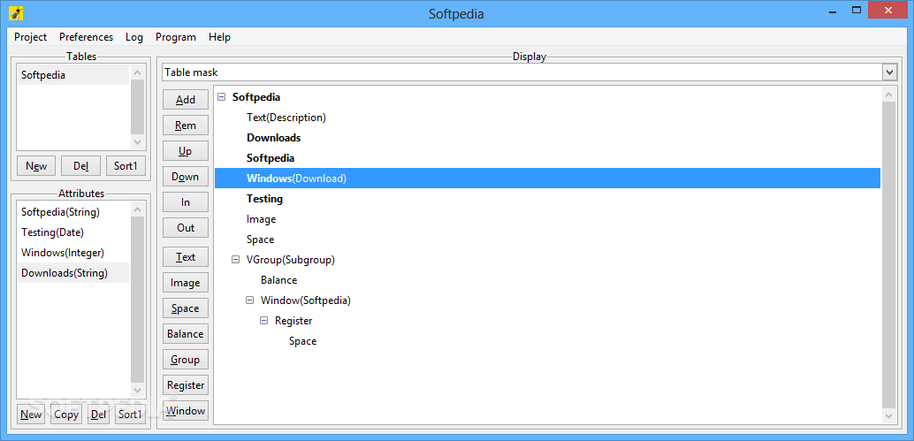
Task: Select Balance tree item under VGroup
Action: (278, 280)
